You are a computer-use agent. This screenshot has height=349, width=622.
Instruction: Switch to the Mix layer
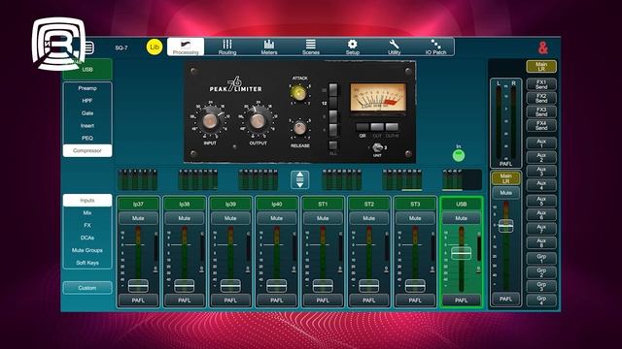[87, 213]
